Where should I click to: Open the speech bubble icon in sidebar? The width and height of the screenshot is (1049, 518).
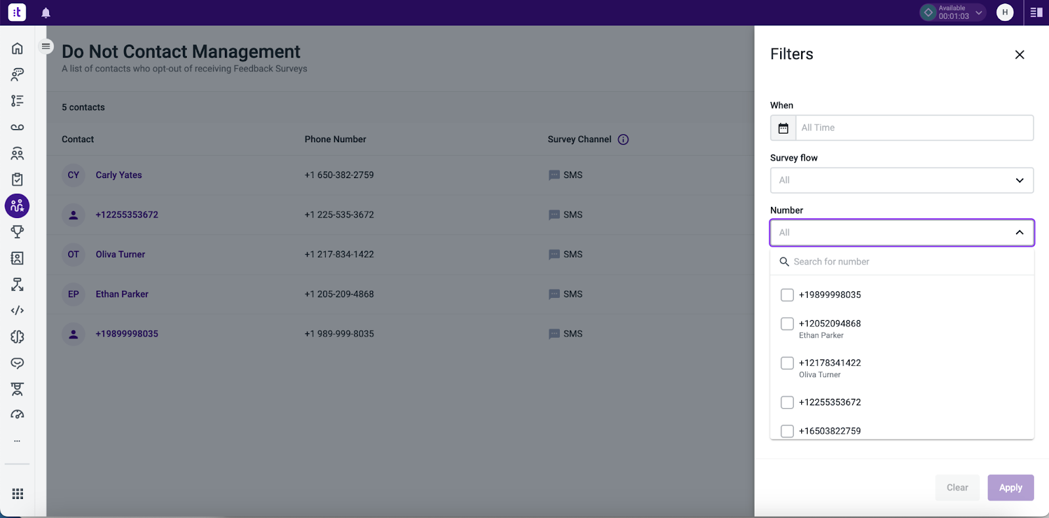click(17, 363)
